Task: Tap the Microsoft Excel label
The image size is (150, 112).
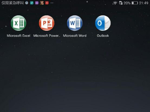Action: pyautogui.click(x=19, y=36)
